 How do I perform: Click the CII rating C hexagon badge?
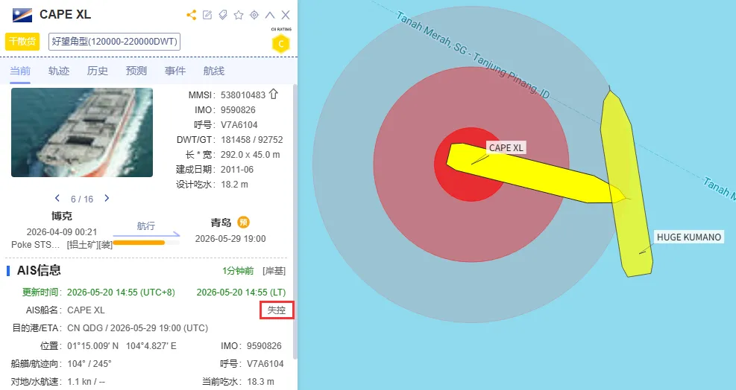tap(280, 44)
